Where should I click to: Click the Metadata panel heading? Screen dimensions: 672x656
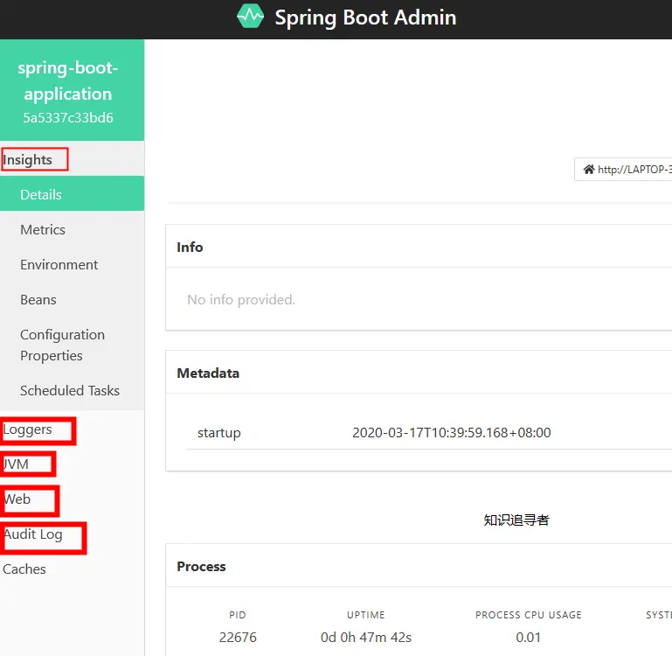208,373
